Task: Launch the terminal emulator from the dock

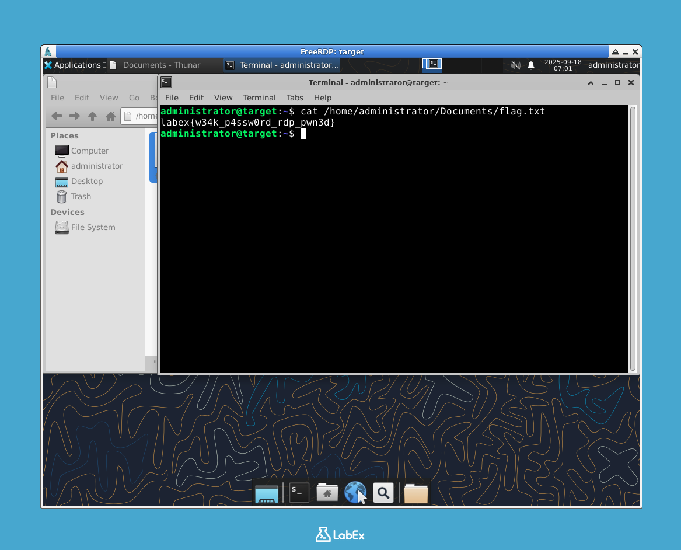Action: pos(298,492)
